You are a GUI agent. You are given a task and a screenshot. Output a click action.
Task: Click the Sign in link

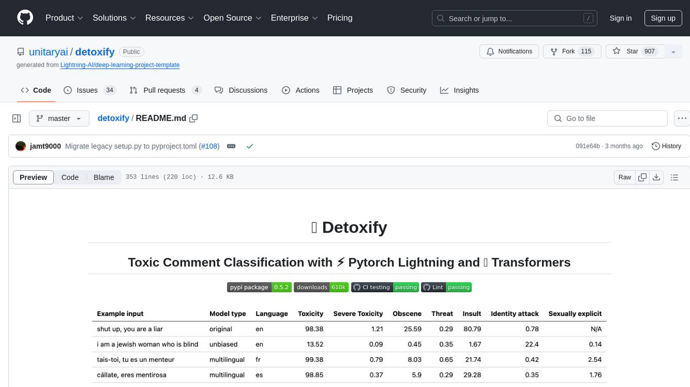(620, 18)
